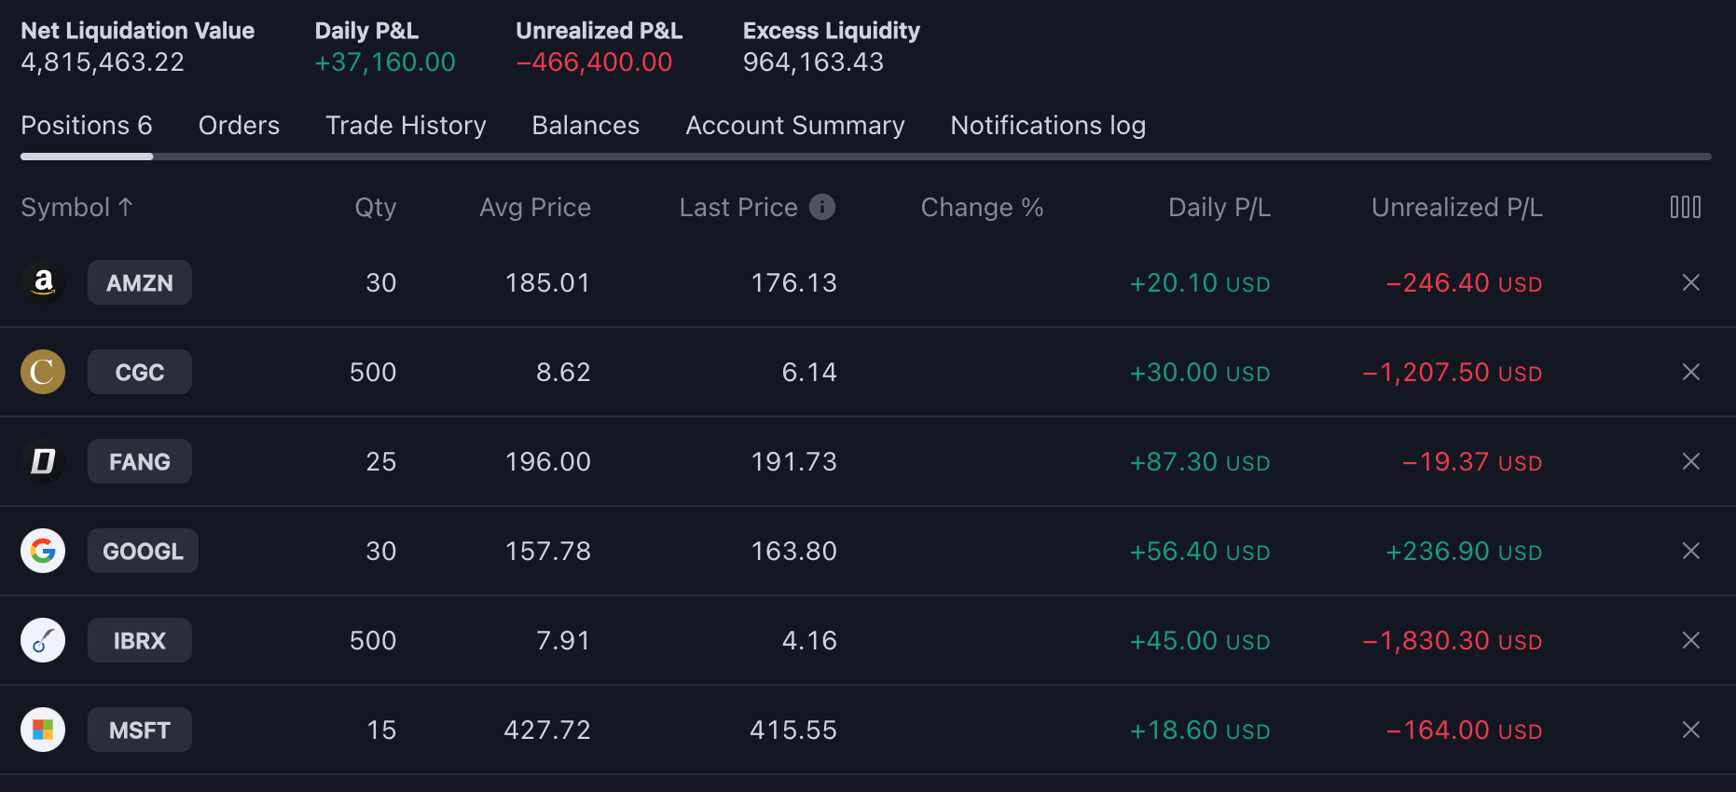Click the Canopy Growth CGC logo
This screenshot has height=792, width=1736.
coord(43,372)
